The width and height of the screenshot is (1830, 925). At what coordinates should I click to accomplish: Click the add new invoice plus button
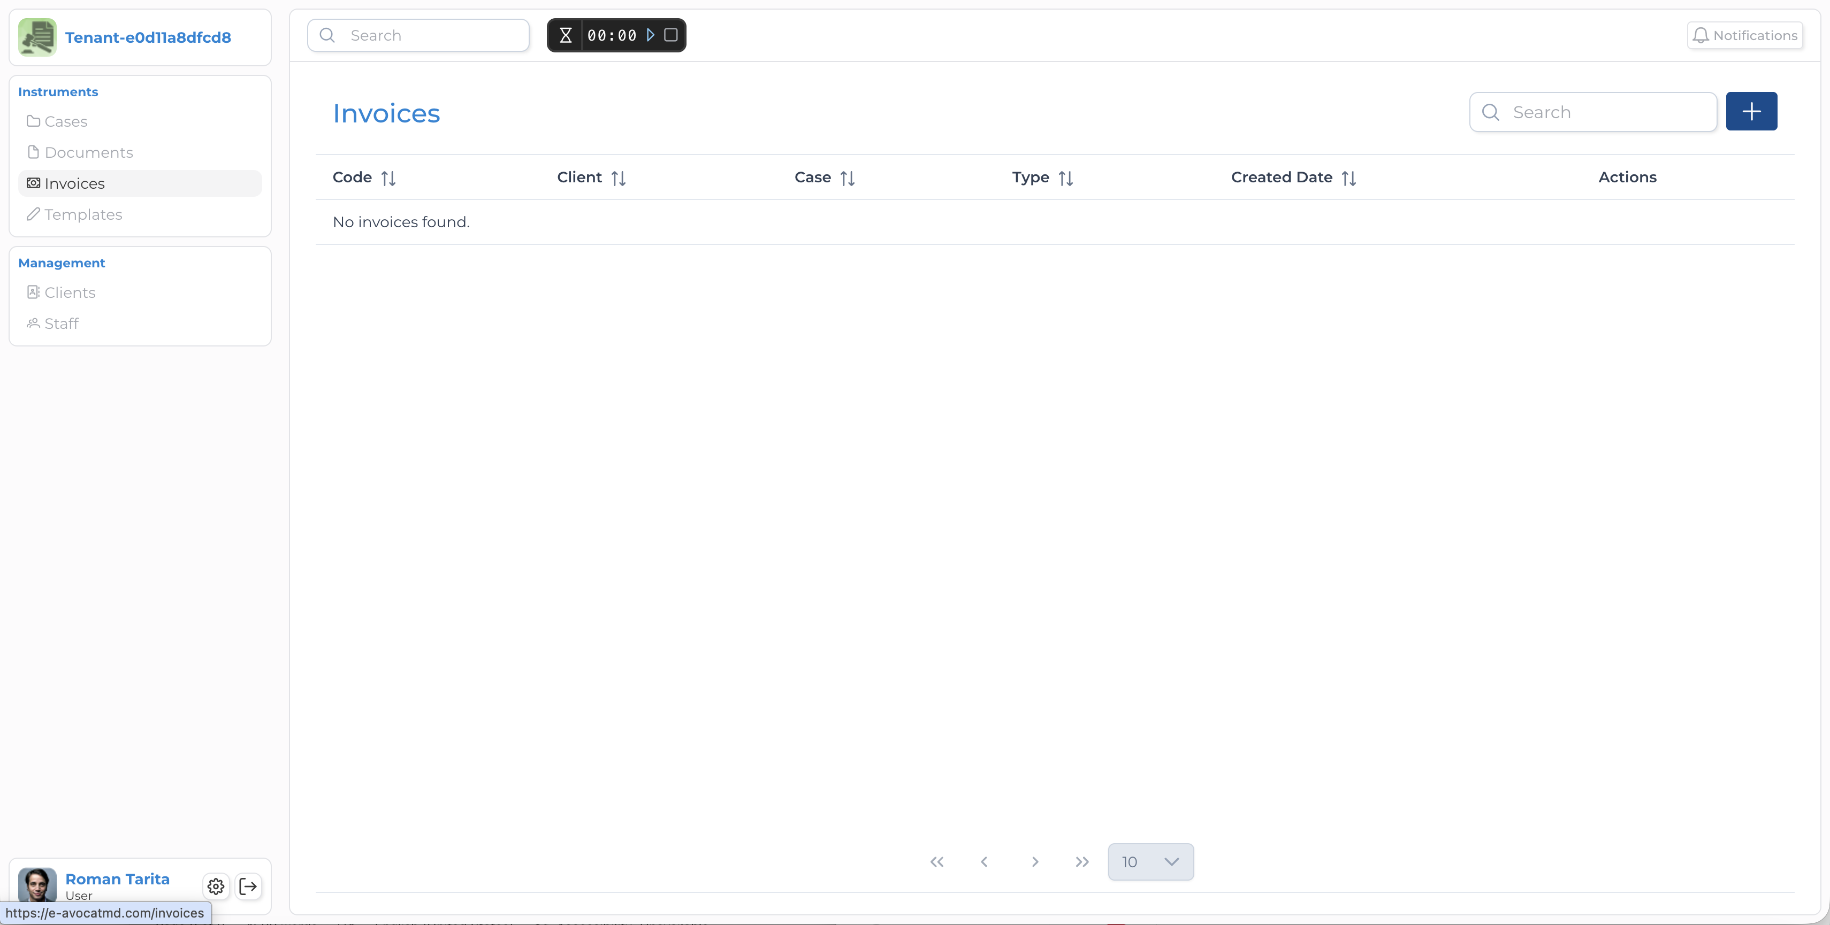tap(1750, 111)
